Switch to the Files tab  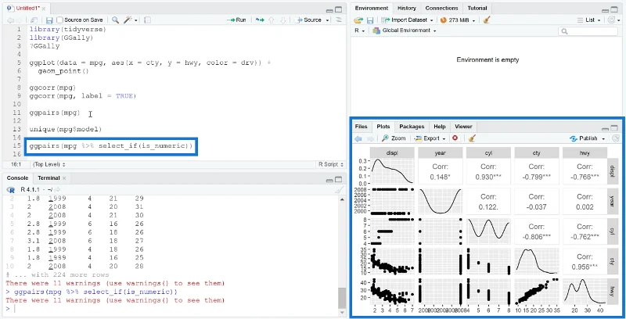pyautogui.click(x=361, y=127)
